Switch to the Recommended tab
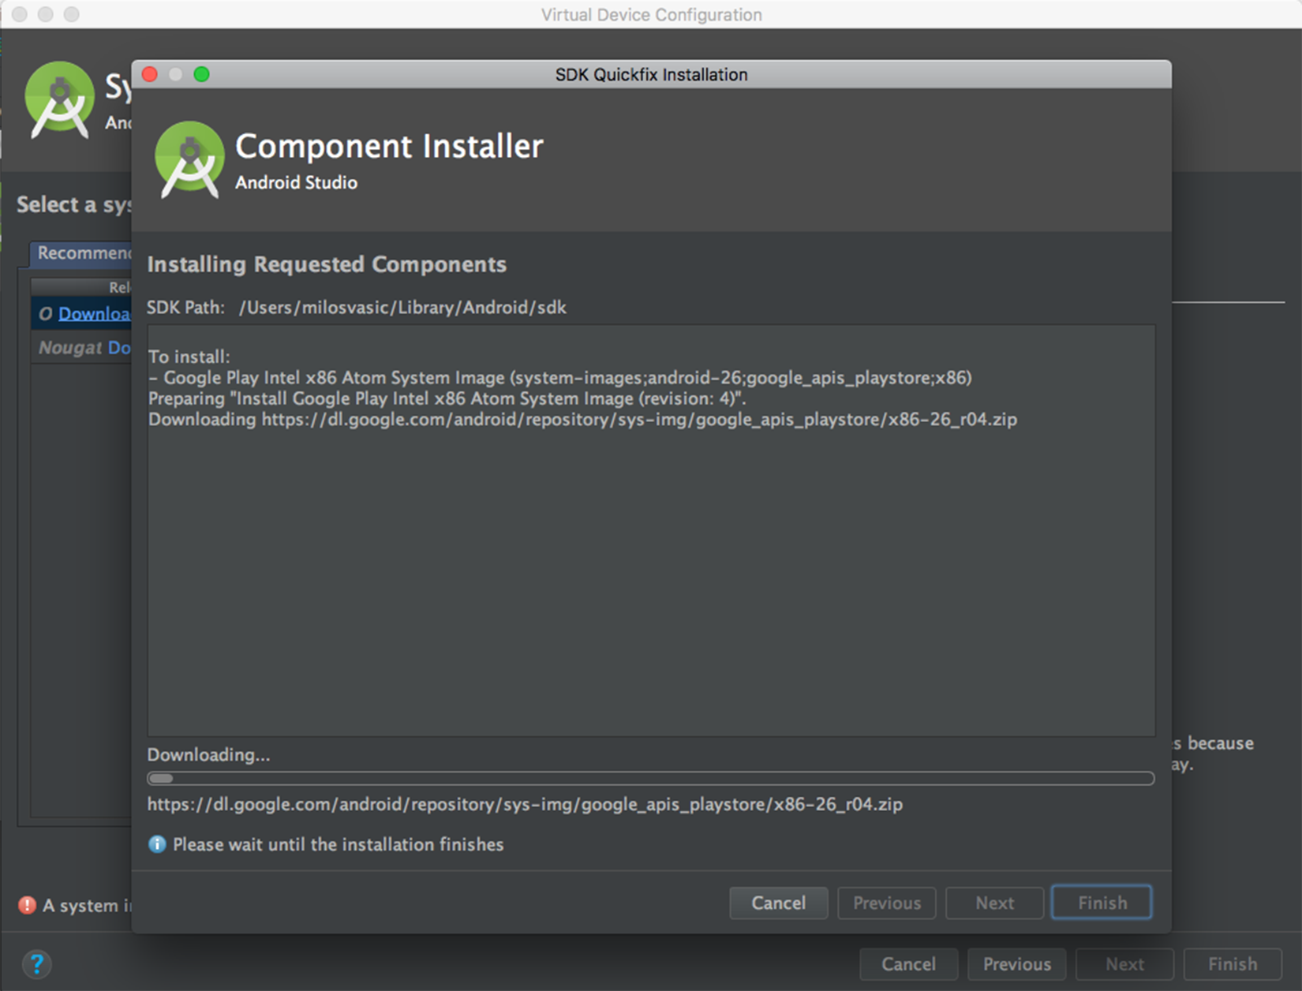 tap(83, 252)
